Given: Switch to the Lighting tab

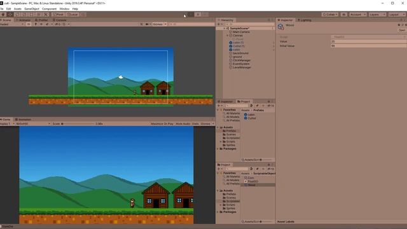Looking at the screenshot, I should [x=305, y=20].
